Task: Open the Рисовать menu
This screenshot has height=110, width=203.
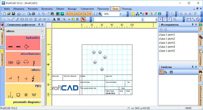Action: click(33, 9)
